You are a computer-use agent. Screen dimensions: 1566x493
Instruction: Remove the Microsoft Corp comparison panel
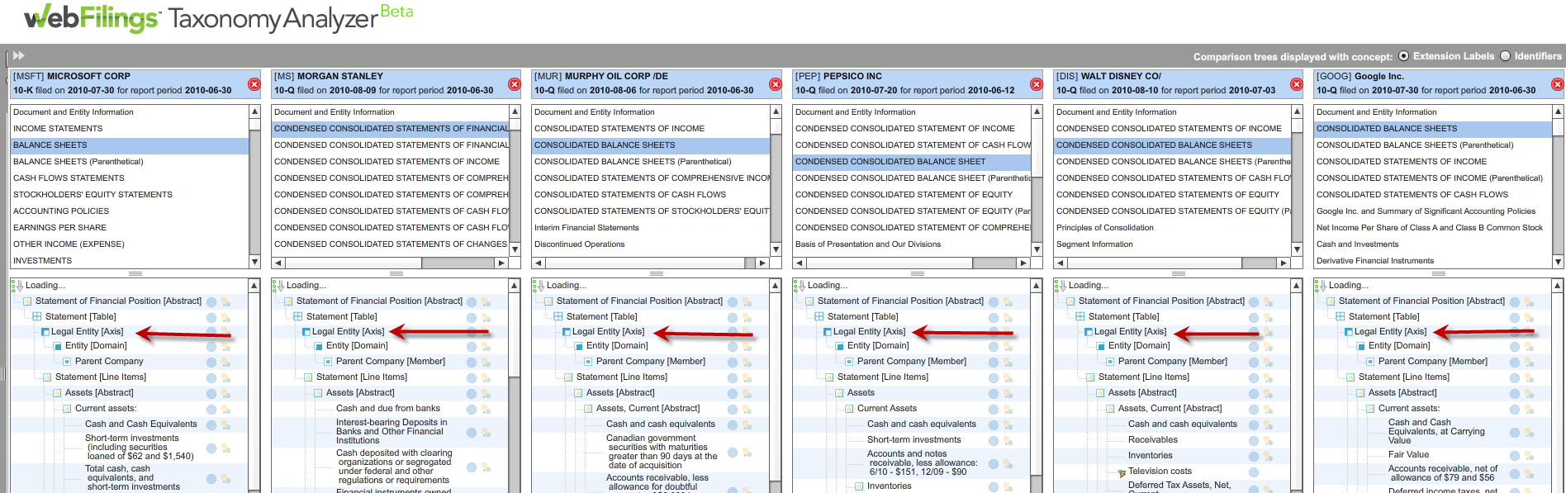coord(254,84)
